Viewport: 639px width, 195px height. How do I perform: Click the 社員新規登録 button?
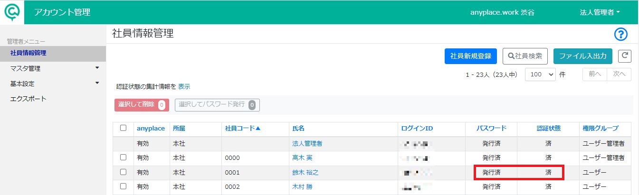click(471, 56)
